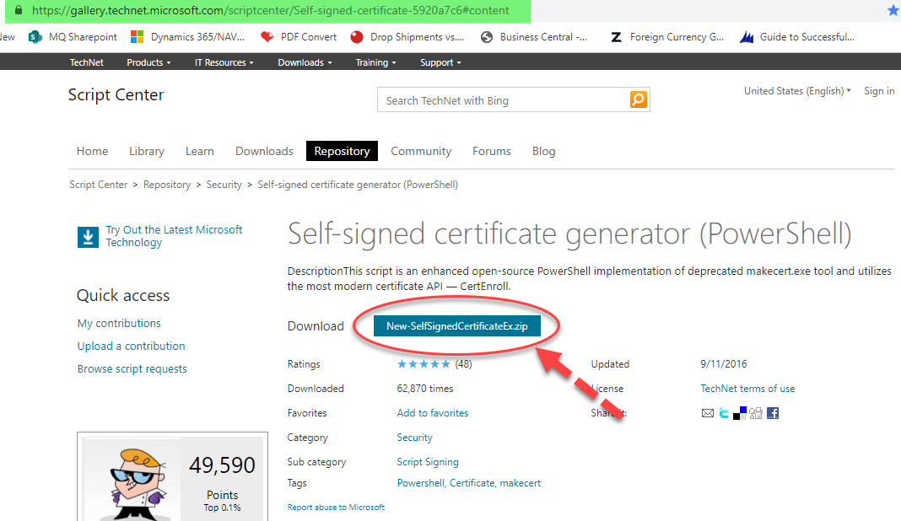Share on Facebook icon
This screenshot has height=521, width=901.
pos(773,413)
